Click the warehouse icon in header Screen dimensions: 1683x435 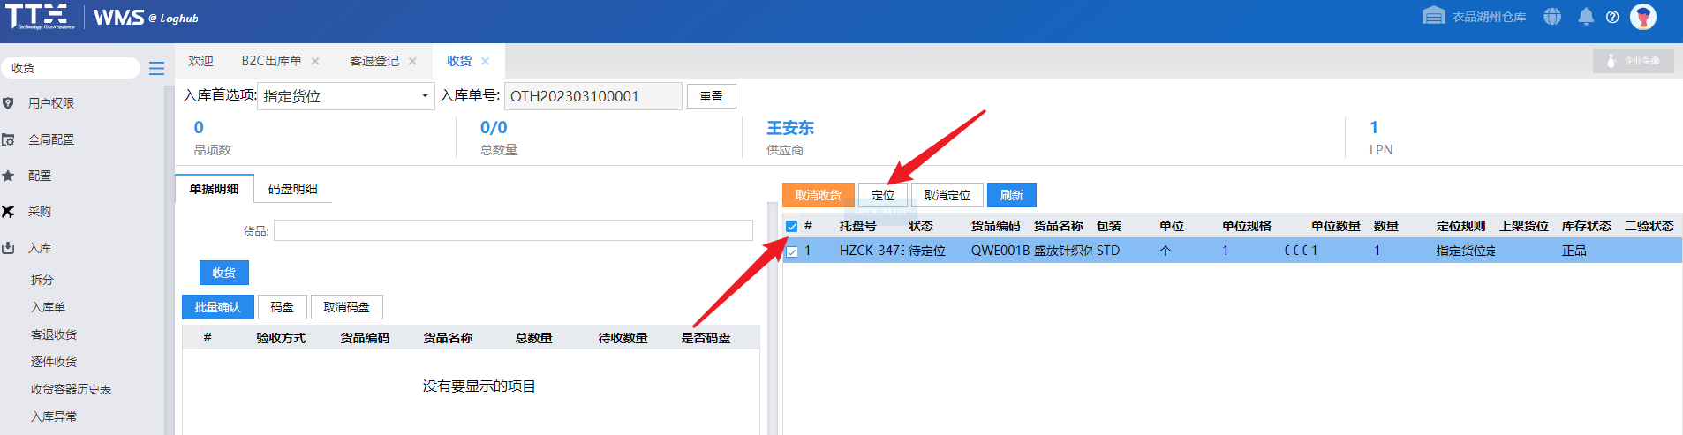pyautogui.click(x=1434, y=17)
